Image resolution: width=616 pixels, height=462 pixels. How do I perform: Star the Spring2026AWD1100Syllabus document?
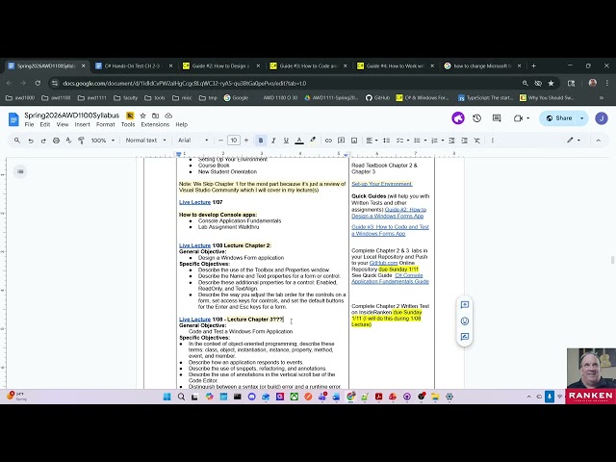pos(143,115)
